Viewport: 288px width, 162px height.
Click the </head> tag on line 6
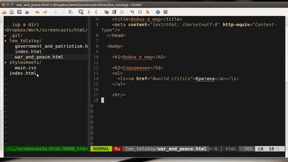point(116,36)
